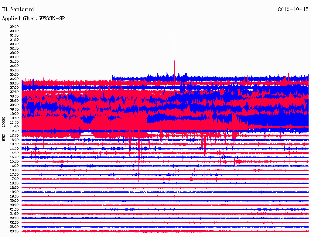
Task: Click the '15:00' time label
Action: [14, 157]
